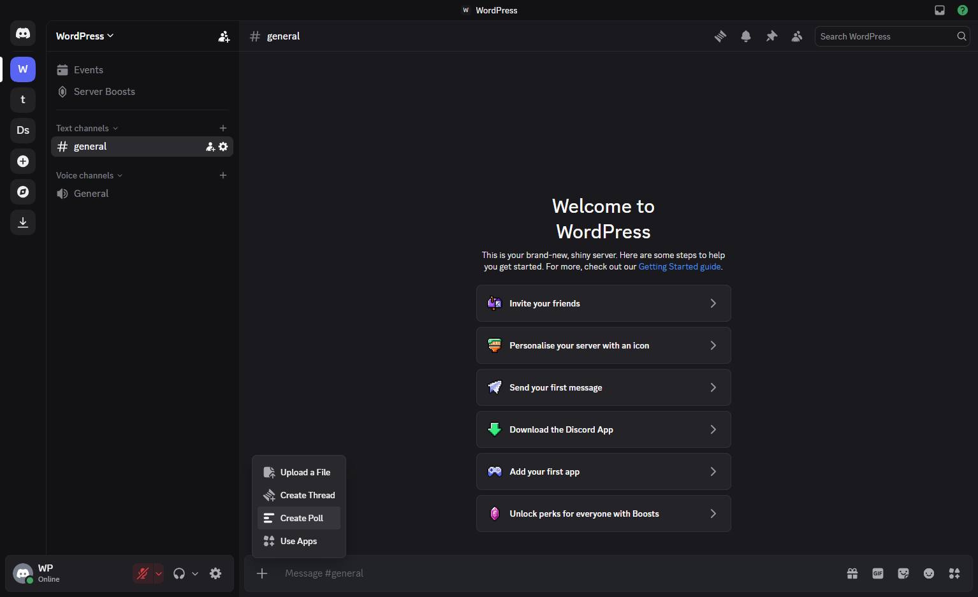Click the search magnifier icon
The height and width of the screenshot is (597, 978).
pyautogui.click(x=961, y=36)
